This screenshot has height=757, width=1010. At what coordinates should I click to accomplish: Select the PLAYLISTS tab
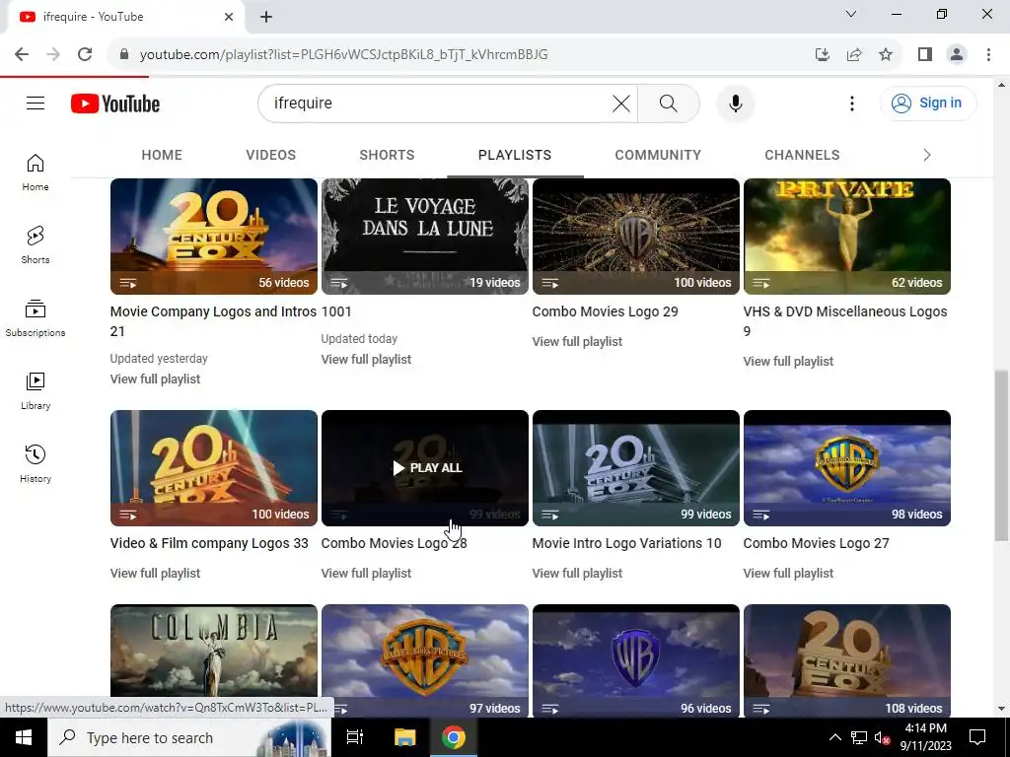(x=515, y=155)
